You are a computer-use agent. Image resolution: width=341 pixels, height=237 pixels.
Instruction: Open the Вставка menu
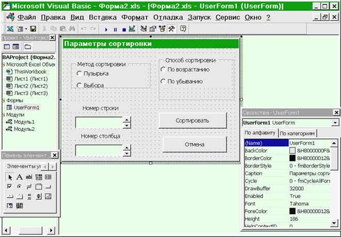click(103, 17)
